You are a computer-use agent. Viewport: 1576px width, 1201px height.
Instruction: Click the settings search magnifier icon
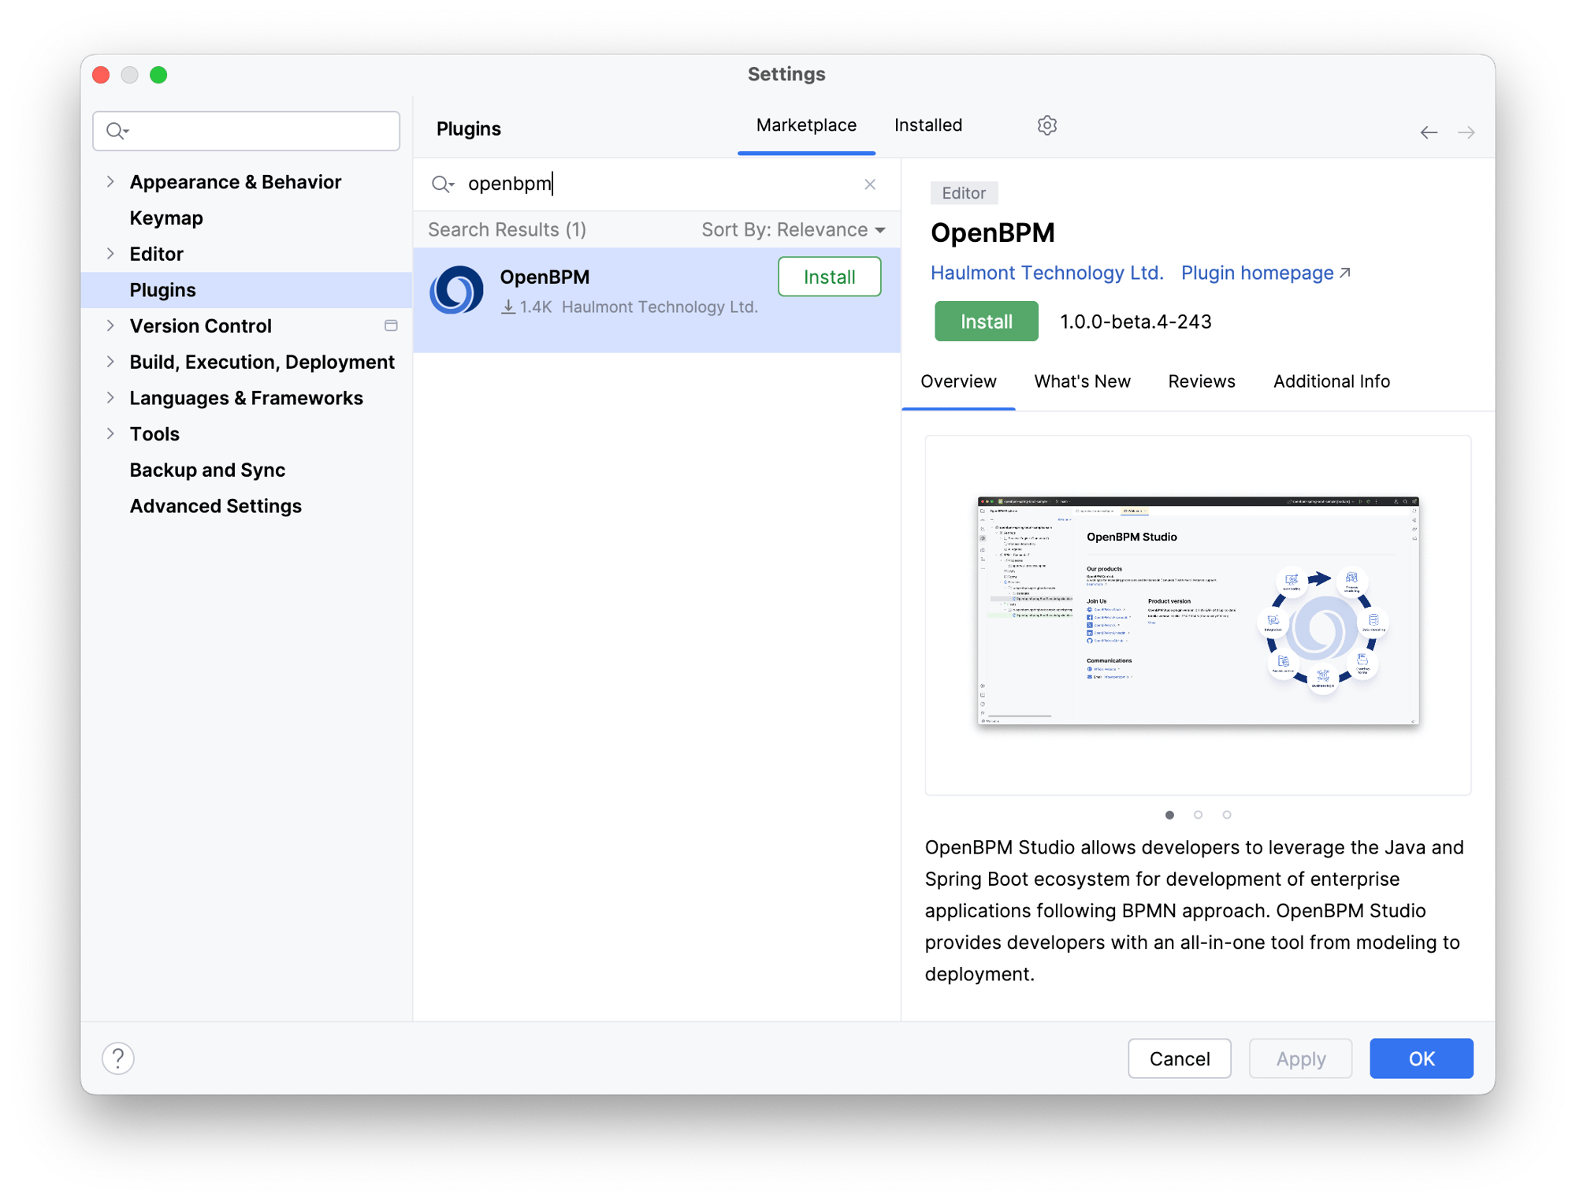pos(117,131)
